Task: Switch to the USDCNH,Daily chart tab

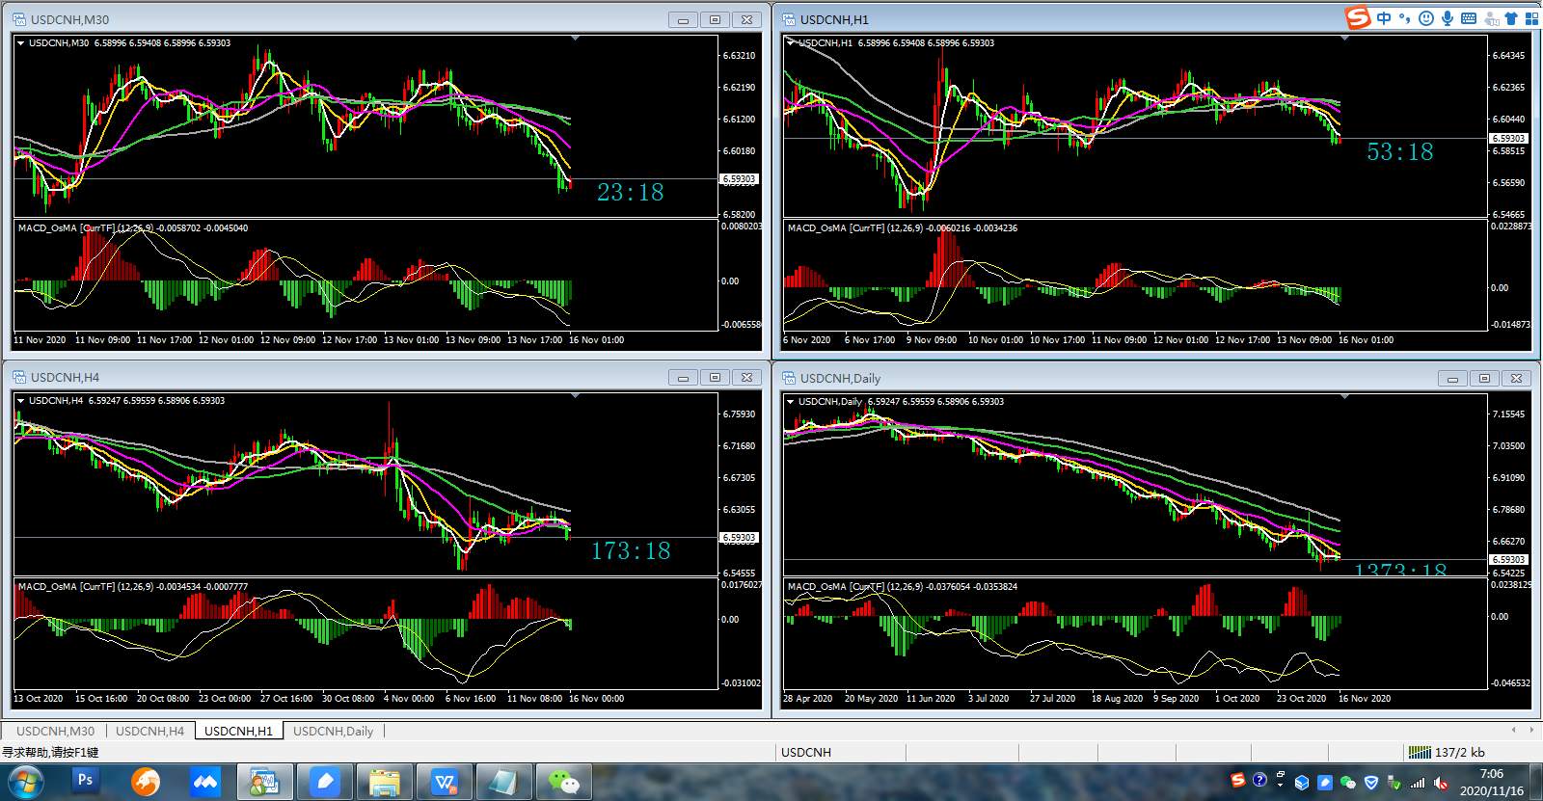Action: coord(333,731)
